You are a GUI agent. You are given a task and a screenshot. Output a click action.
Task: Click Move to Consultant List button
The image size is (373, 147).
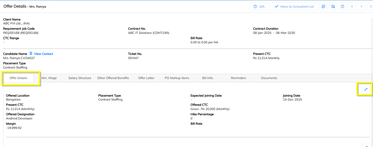[294, 7]
